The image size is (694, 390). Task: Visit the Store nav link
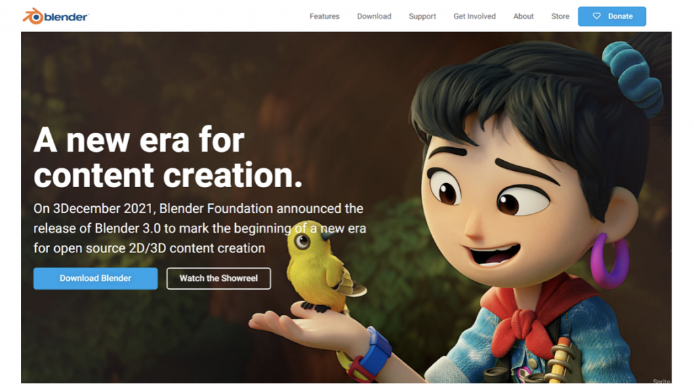[560, 16]
